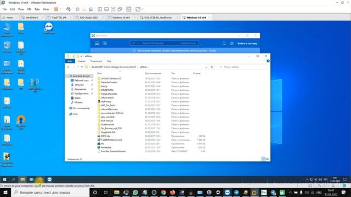
Task: Switch to the W10.LTSB.RU_HackForum VM tab
Action: click(158, 18)
